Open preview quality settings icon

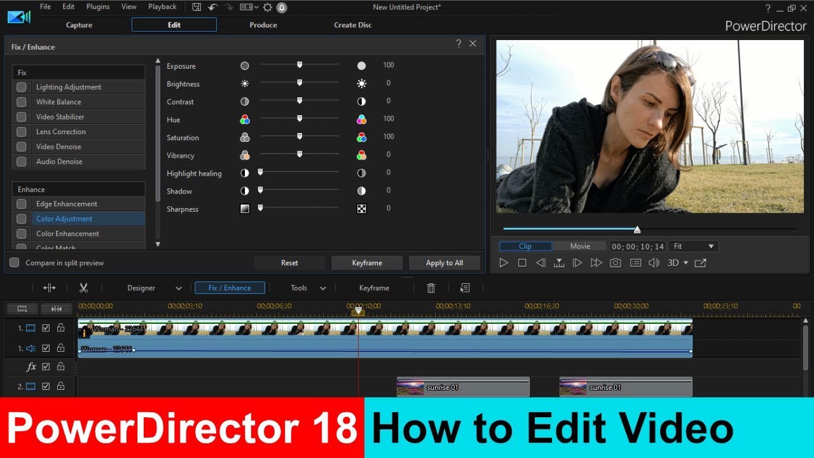[x=635, y=263]
